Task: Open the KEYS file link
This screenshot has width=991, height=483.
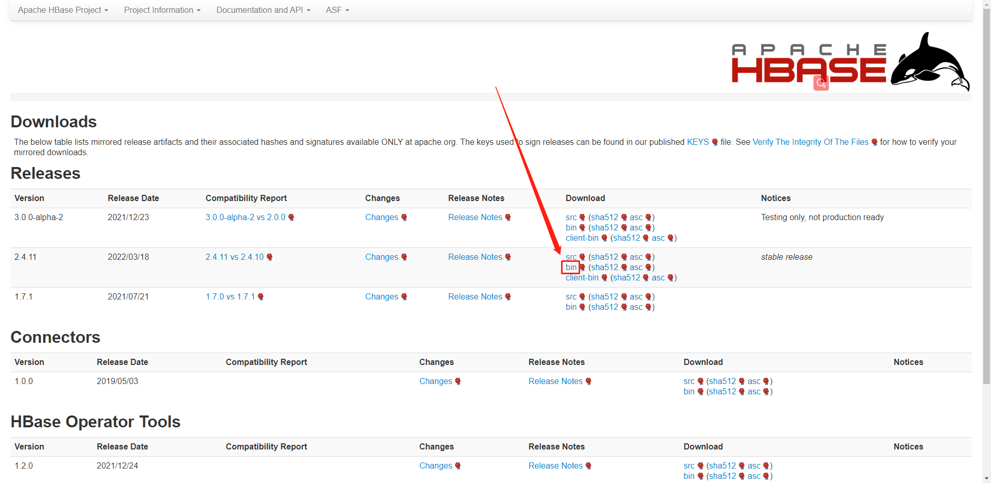Action: point(698,142)
